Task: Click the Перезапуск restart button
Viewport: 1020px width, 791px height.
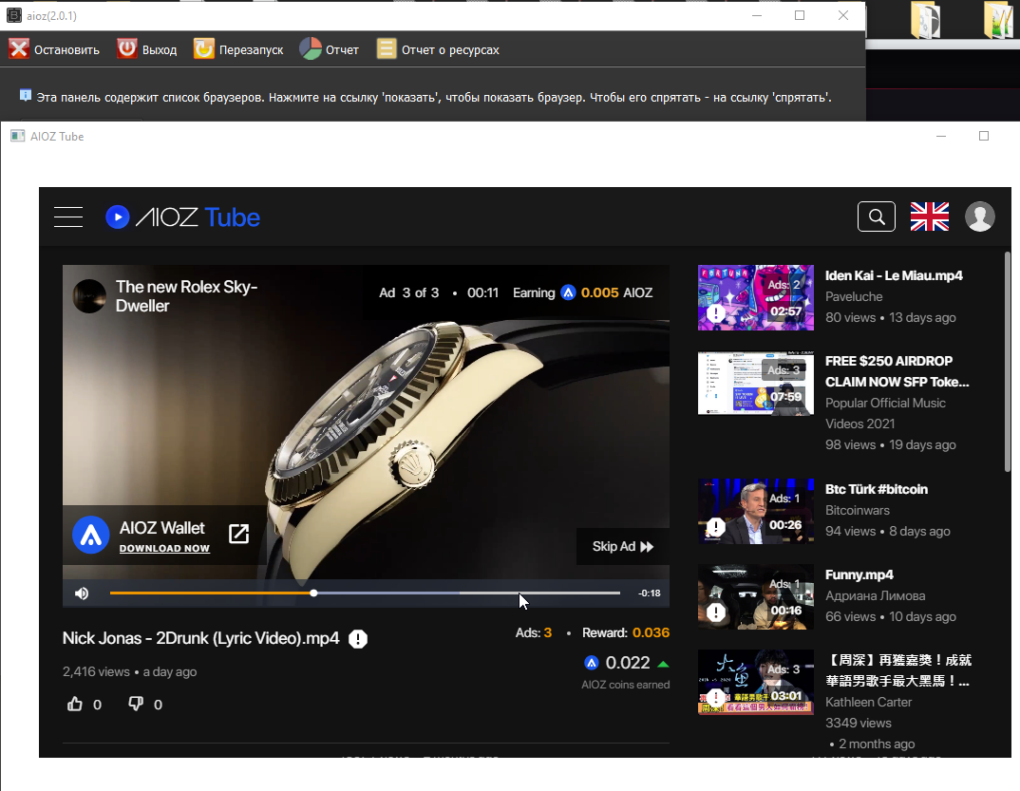Action: (x=238, y=49)
